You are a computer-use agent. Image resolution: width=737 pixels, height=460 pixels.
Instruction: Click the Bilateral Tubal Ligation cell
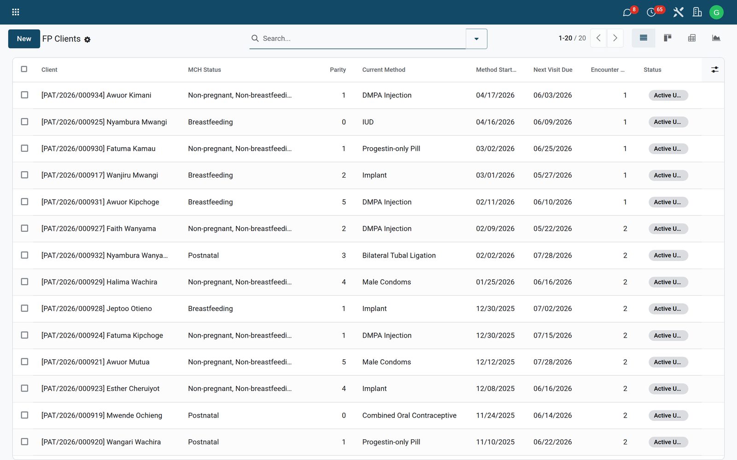click(x=399, y=255)
